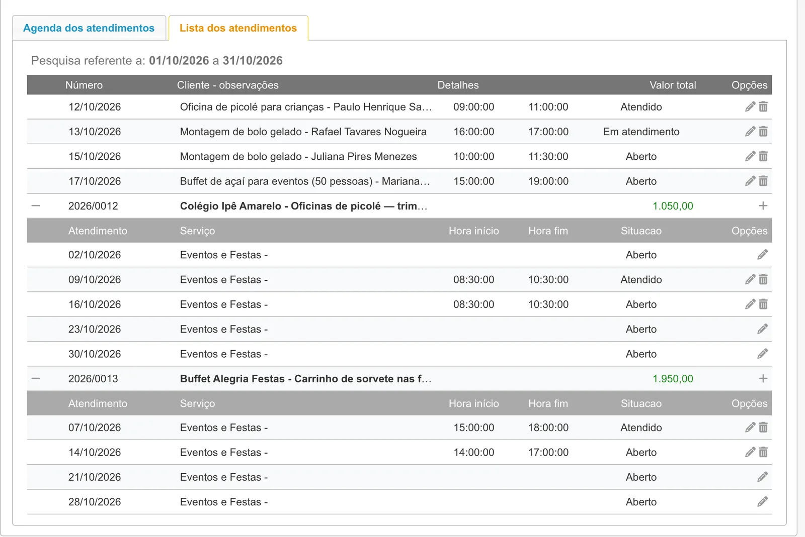Click the Número column header

pyautogui.click(x=84, y=85)
